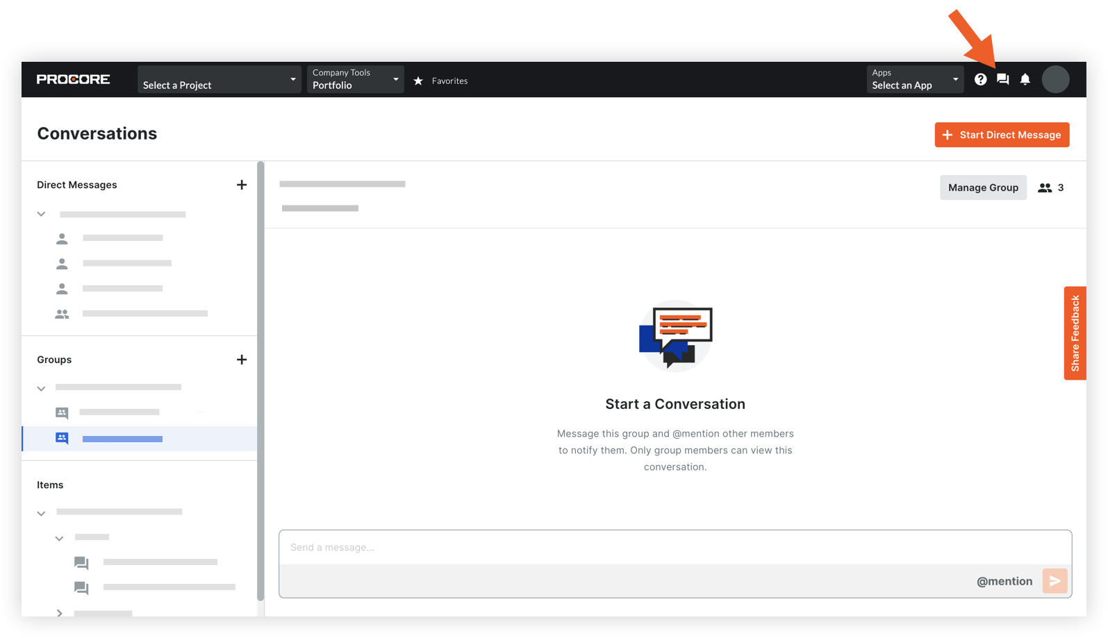This screenshot has height=638, width=1108.
Task: Create a new group with plus icon
Action: (x=241, y=360)
